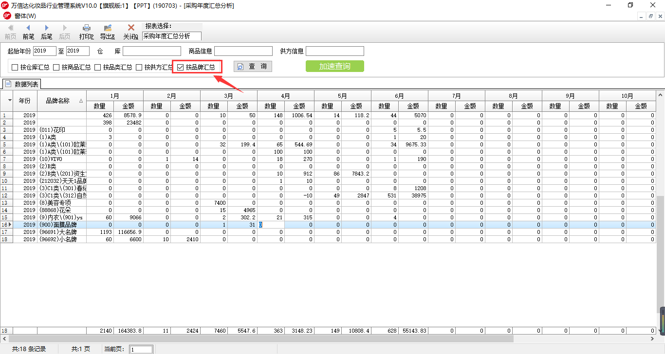Viewport: 665px width, 354px height.
Task: Select the 数据列表 tab
Action: [22, 84]
